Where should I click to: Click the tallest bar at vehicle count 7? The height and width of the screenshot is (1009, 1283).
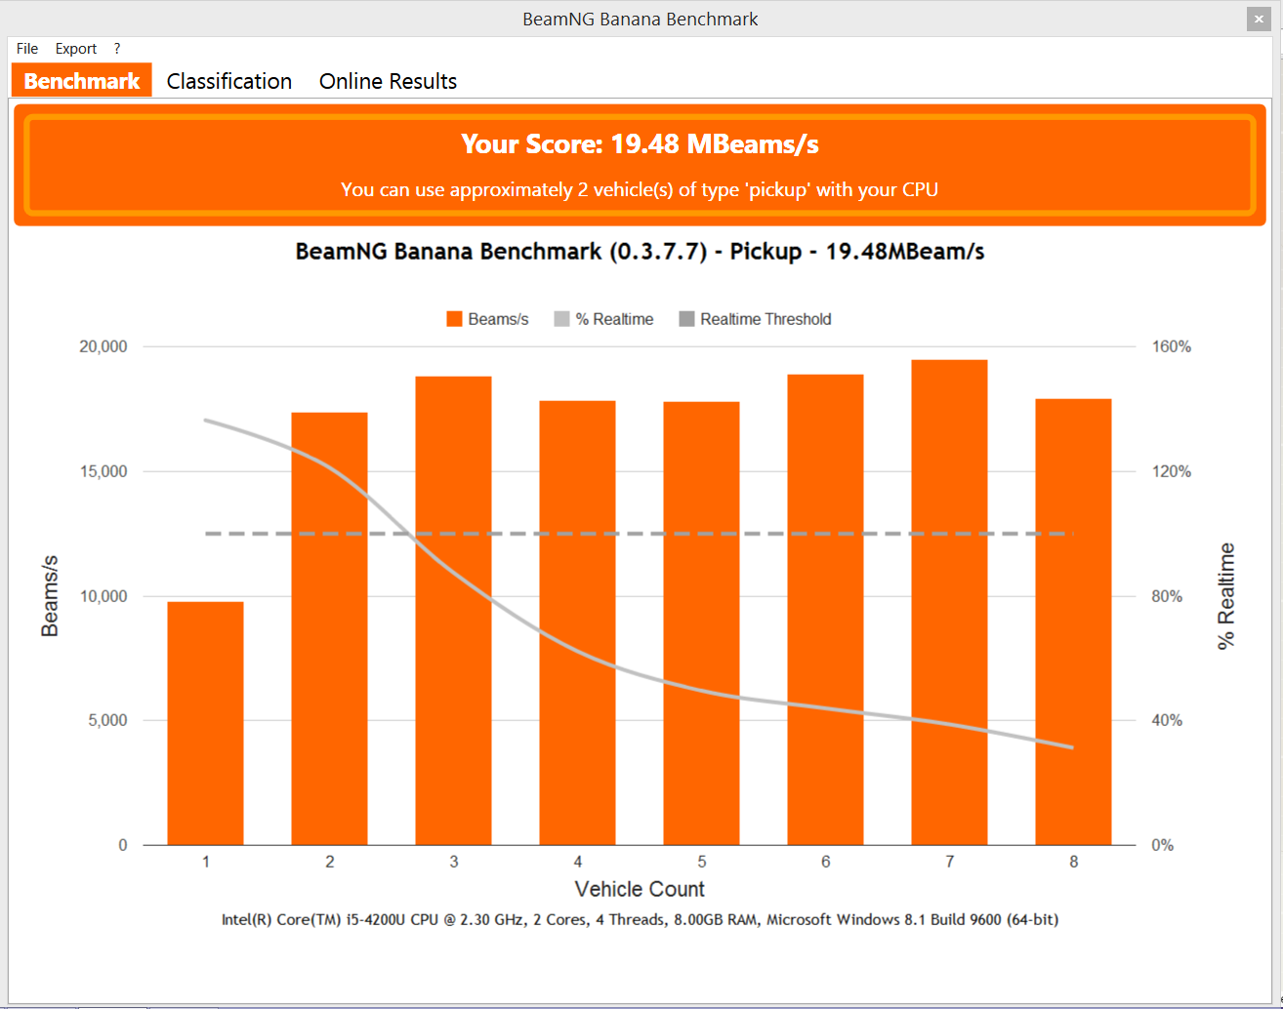[949, 602]
